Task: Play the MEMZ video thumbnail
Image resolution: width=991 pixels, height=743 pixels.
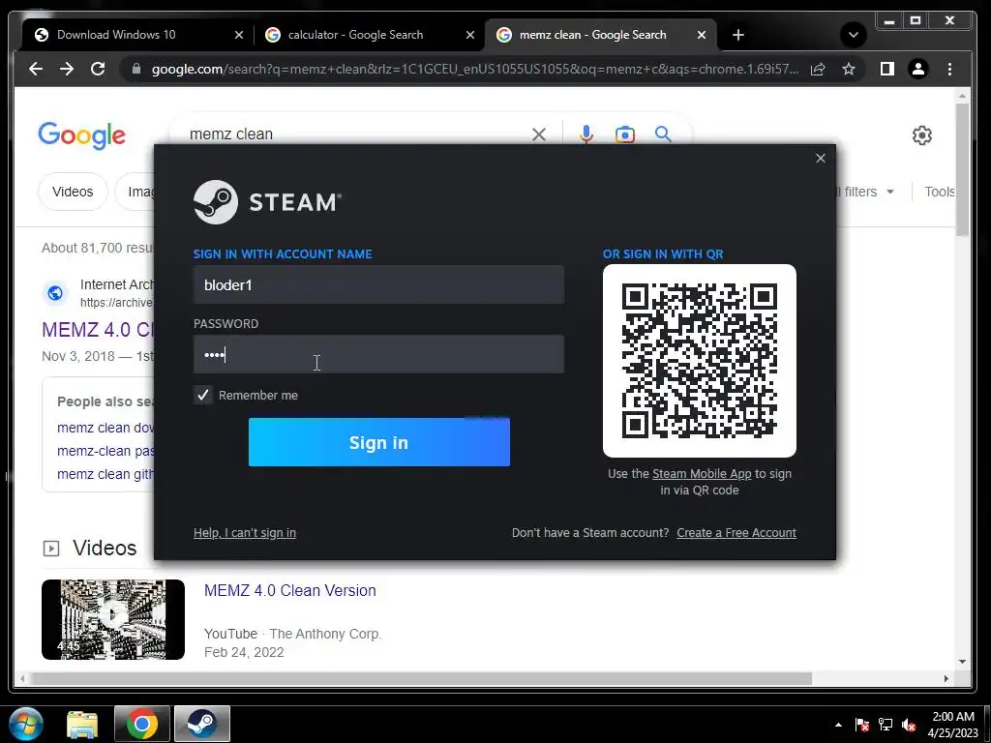Action: tap(113, 619)
